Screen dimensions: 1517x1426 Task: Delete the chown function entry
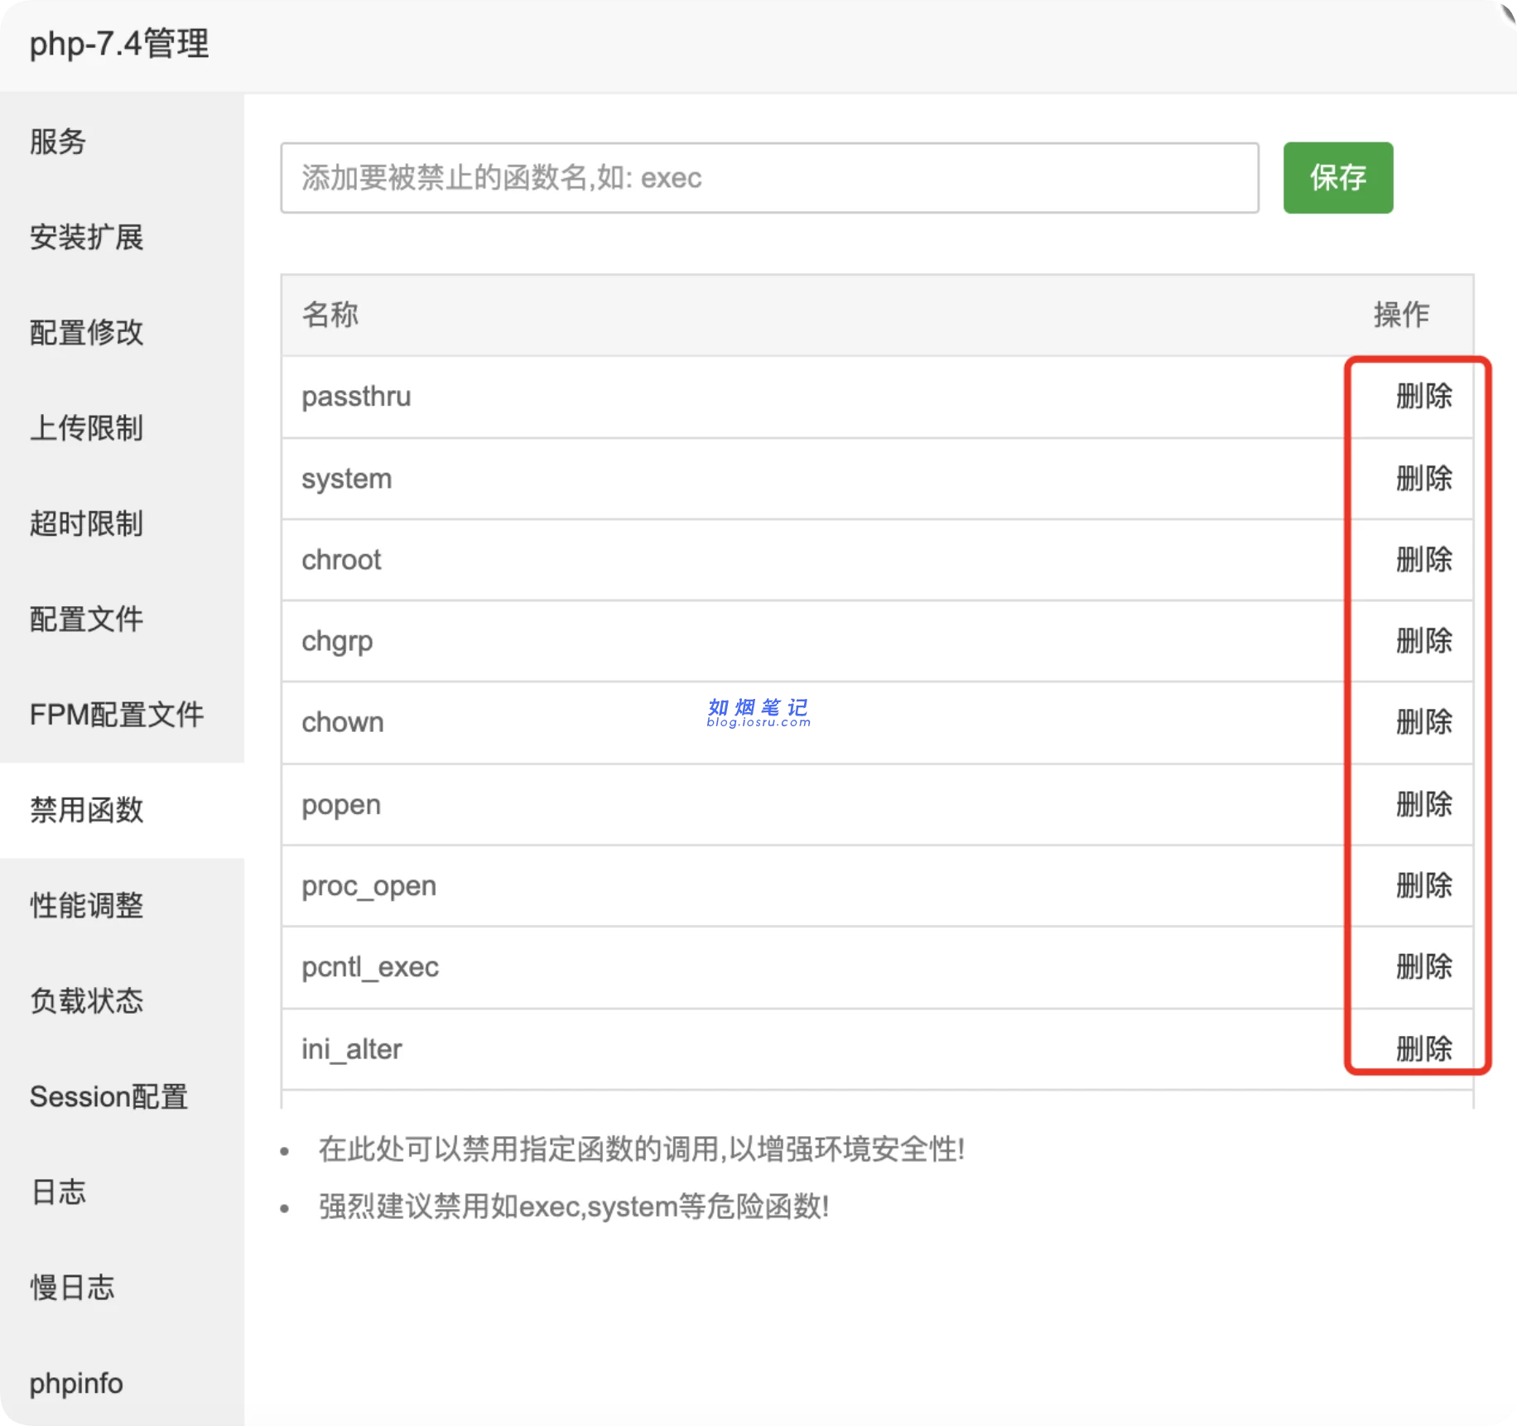[x=1423, y=722]
